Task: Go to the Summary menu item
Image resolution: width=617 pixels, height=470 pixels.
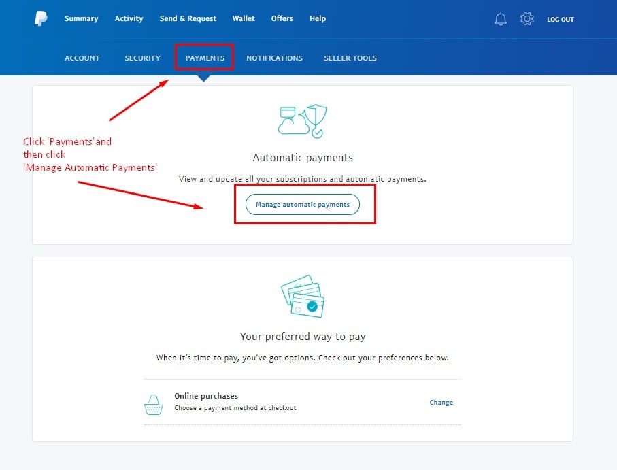Action: (x=82, y=18)
